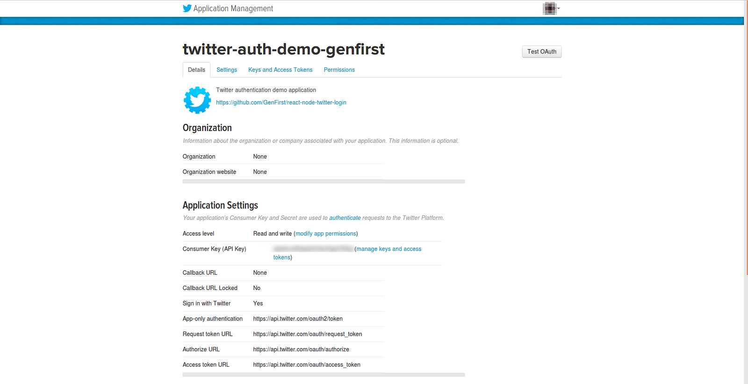The height and width of the screenshot is (384, 748).
Task: Click the Callback URL Locked label
Action: click(x=210, y=288)
